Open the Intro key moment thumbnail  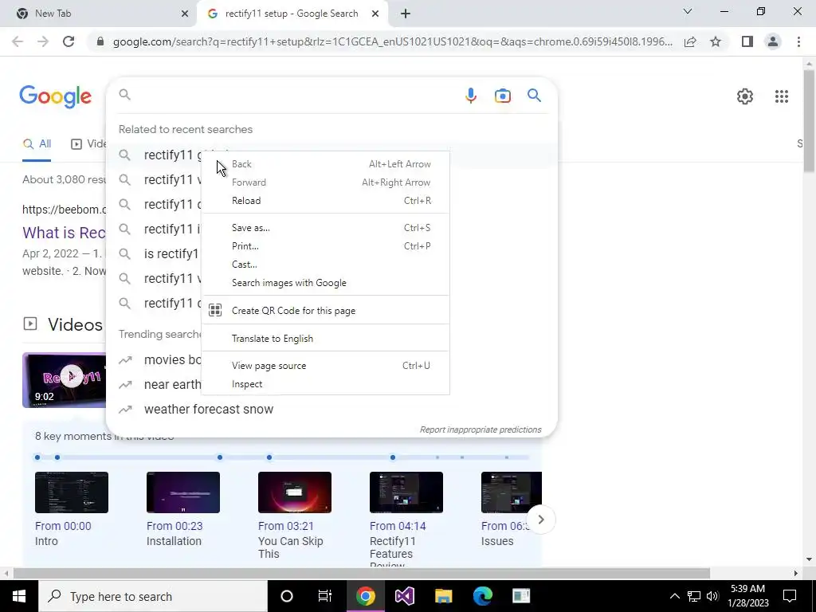tap(71, 492)
